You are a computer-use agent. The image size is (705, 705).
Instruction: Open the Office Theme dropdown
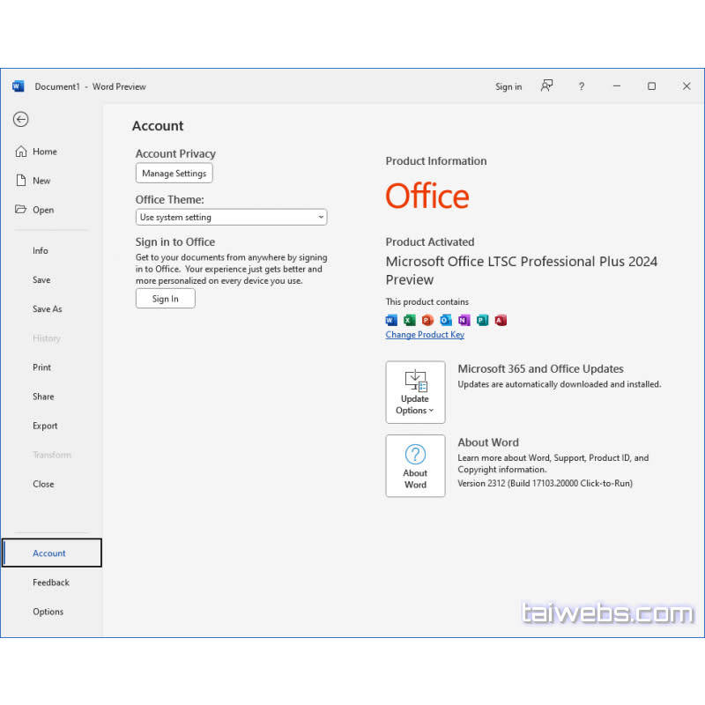coord(321,217)
